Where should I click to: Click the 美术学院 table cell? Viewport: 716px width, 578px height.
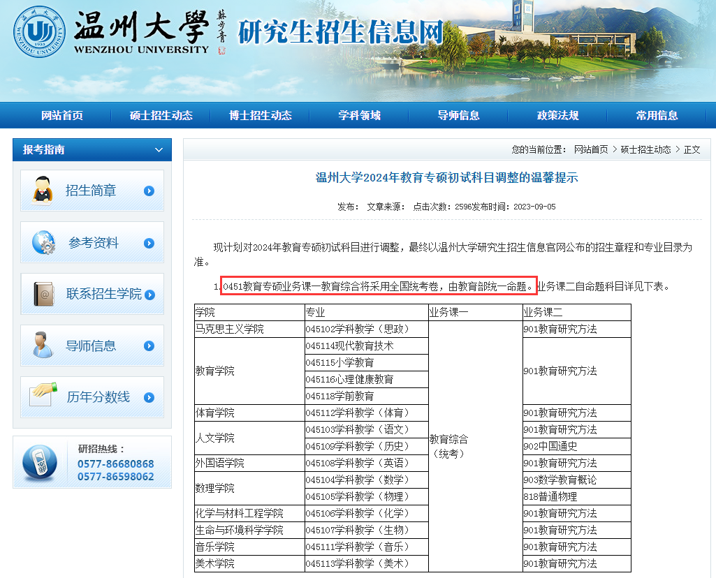(249, 563)
